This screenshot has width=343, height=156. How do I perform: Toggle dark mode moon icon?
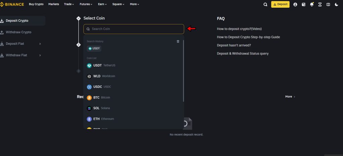[x=337, y=4]
